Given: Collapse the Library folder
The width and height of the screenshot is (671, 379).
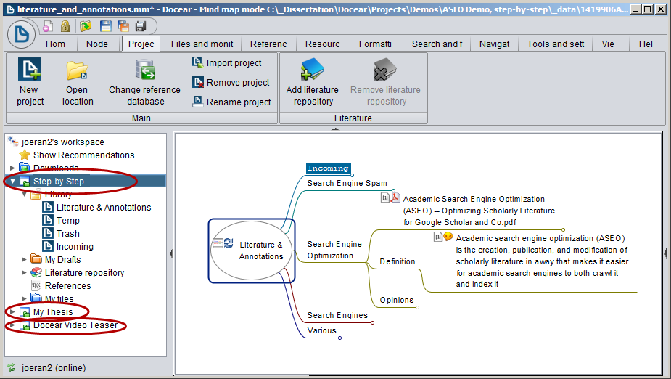Looking at the screenshot, I should [x=25, y=194].
